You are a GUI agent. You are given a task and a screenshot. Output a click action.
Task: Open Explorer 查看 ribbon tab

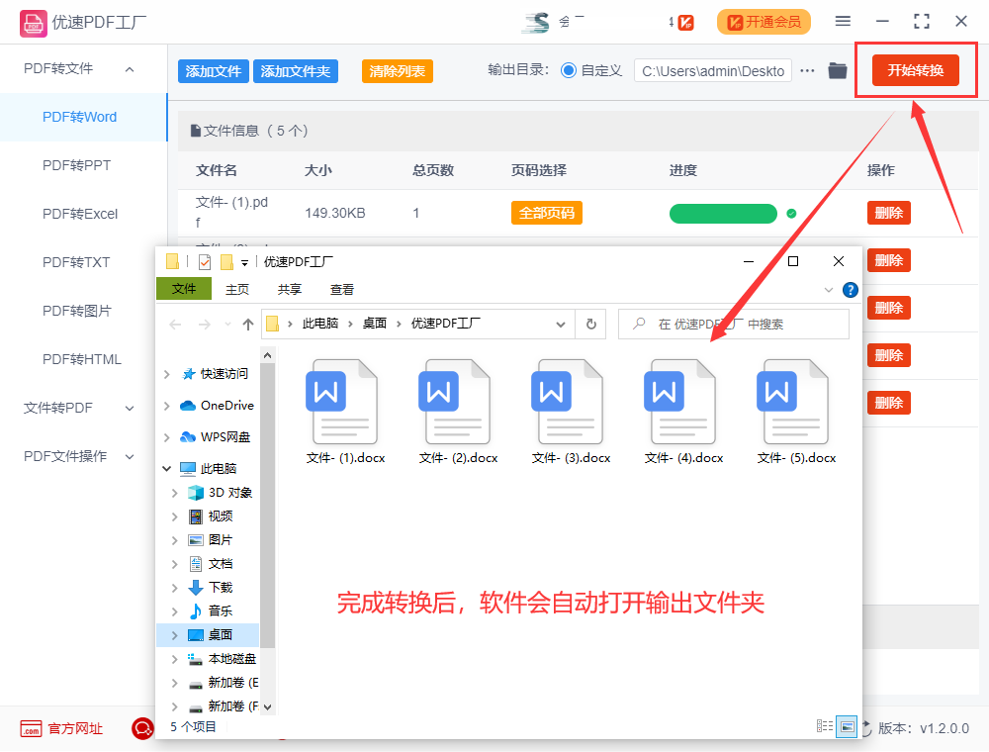point(342,290)
